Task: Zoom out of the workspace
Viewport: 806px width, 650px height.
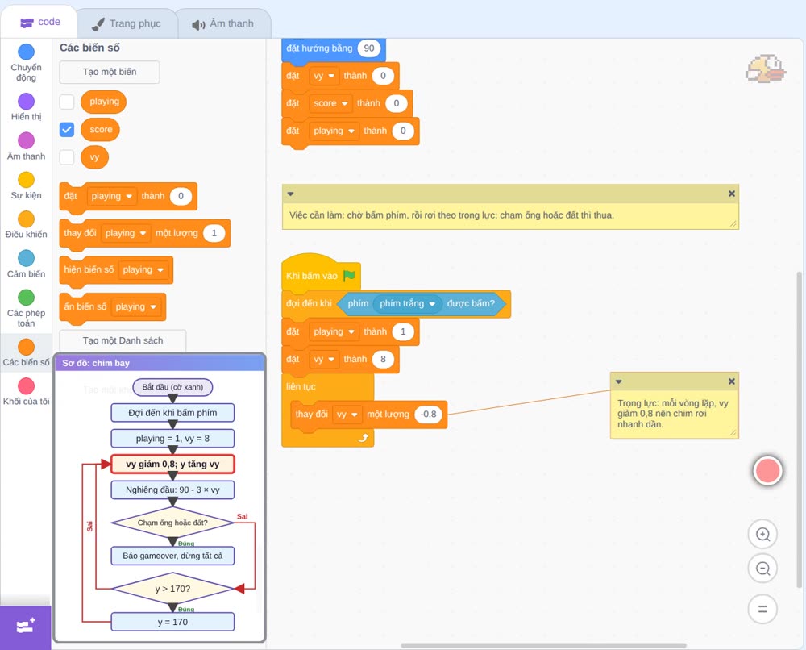Action: pyautogui.click(x=762, y=569)
